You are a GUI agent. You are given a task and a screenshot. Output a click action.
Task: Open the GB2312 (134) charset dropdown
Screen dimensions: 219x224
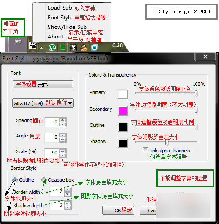coord(43,103)
